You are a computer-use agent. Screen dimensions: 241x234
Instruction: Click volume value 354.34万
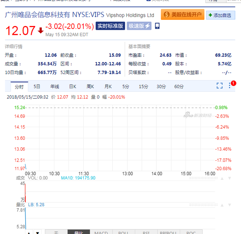pos(47,64)
